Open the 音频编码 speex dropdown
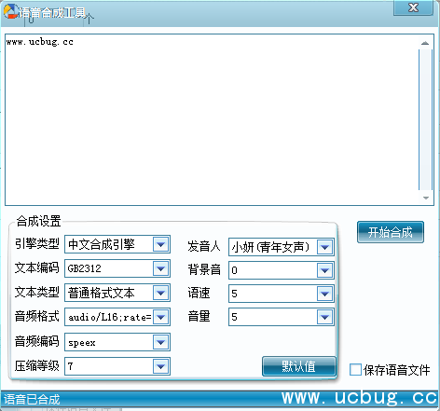440x411 pixels. pyautogui.click(x=117, y=342)
